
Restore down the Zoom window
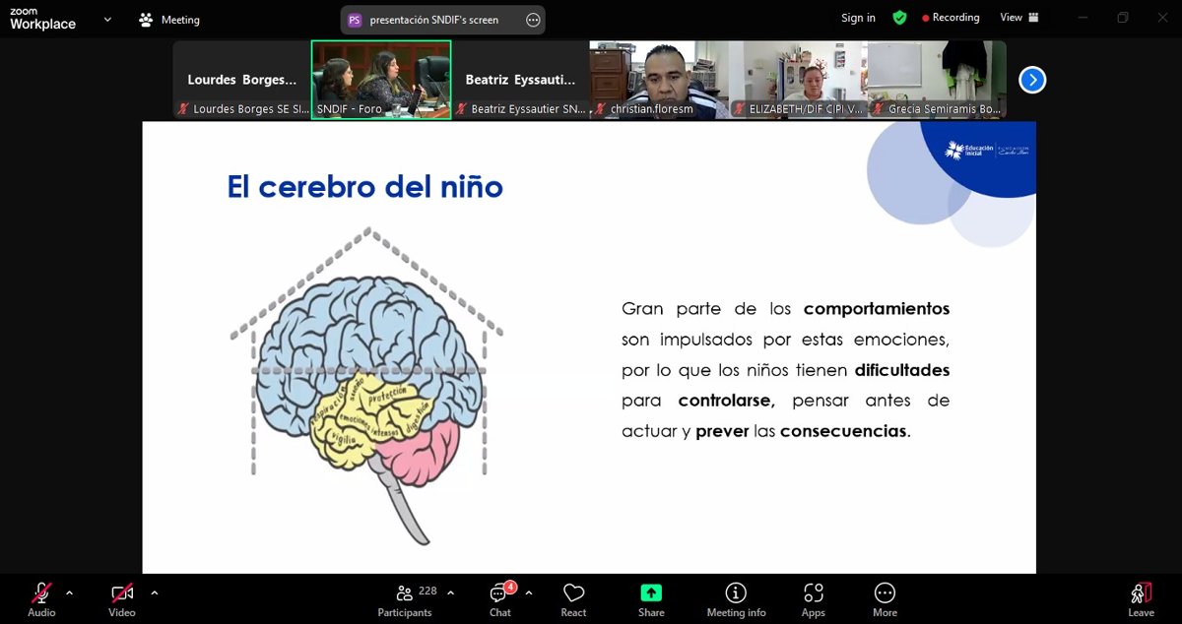(1123, 18)
